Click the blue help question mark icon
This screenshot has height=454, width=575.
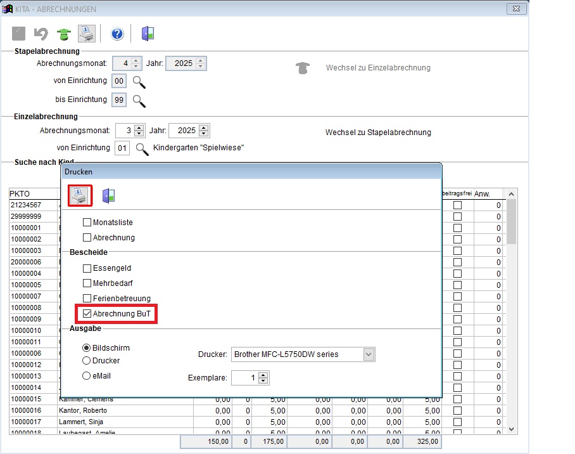(117, 34)
